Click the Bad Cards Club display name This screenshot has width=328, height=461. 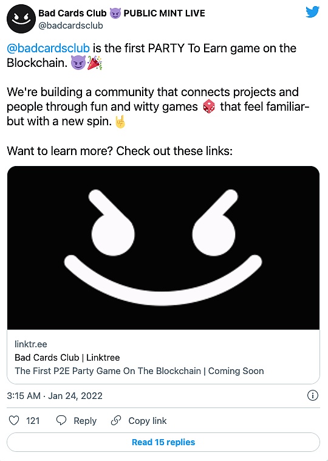click(72, 13)
